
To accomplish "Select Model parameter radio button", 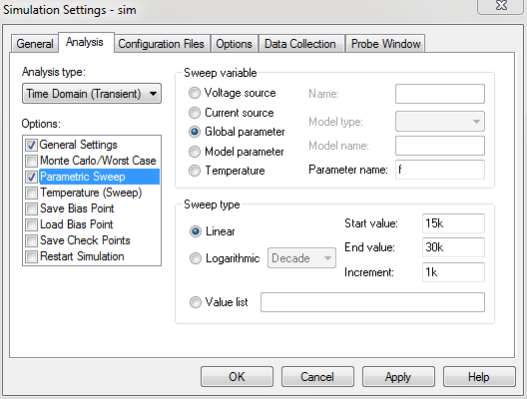I will pyautogui.click(x=195, y=152).
